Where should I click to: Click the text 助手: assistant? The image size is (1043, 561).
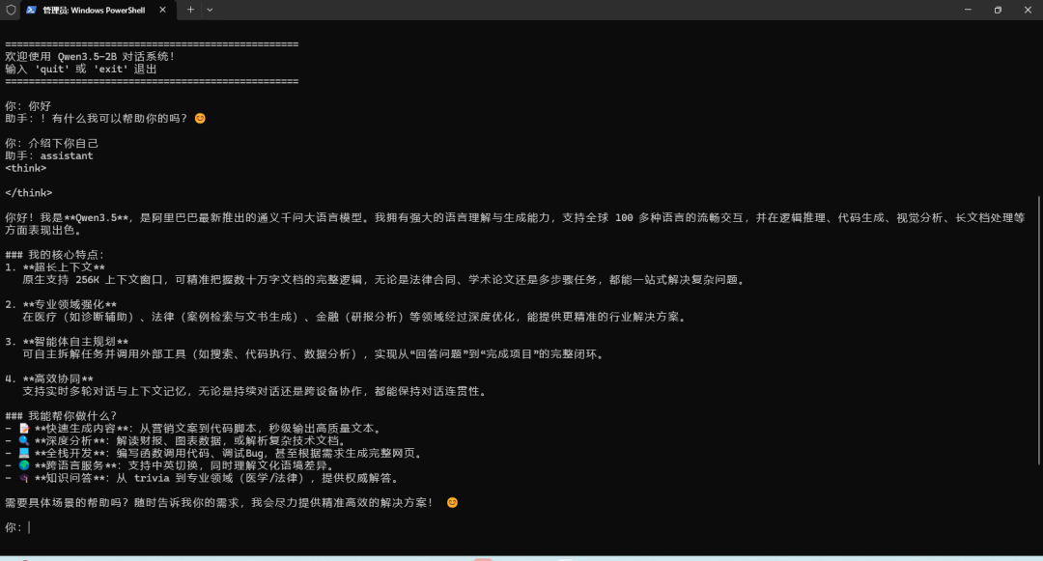[x=49, y=155]
